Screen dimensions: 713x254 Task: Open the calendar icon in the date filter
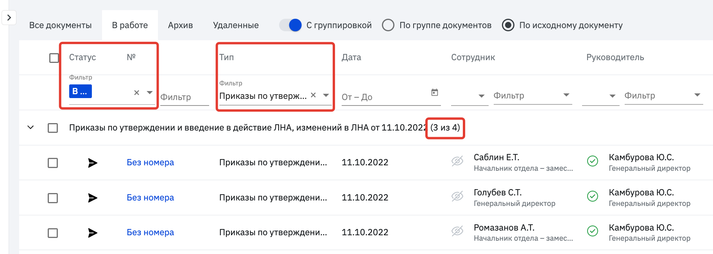click(x=435, y=93)
